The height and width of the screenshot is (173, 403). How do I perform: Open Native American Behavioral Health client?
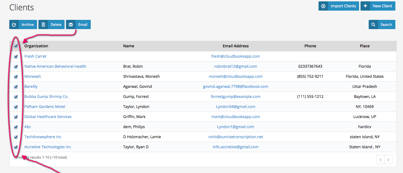pos(55,66)
